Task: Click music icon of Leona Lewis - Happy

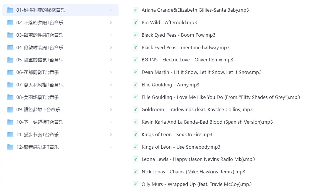Action: (x=136, y=159)
